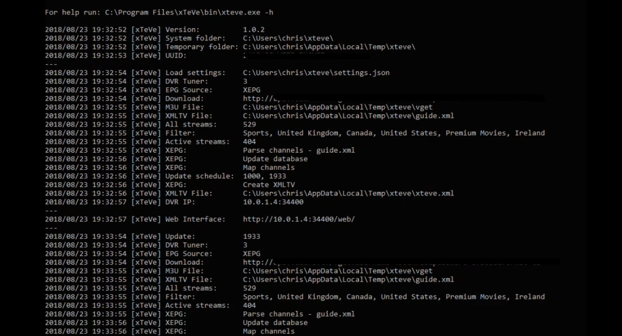Screen dimensions: 622x336
Task: Click the settings.json file path
Action: [316, 73]
